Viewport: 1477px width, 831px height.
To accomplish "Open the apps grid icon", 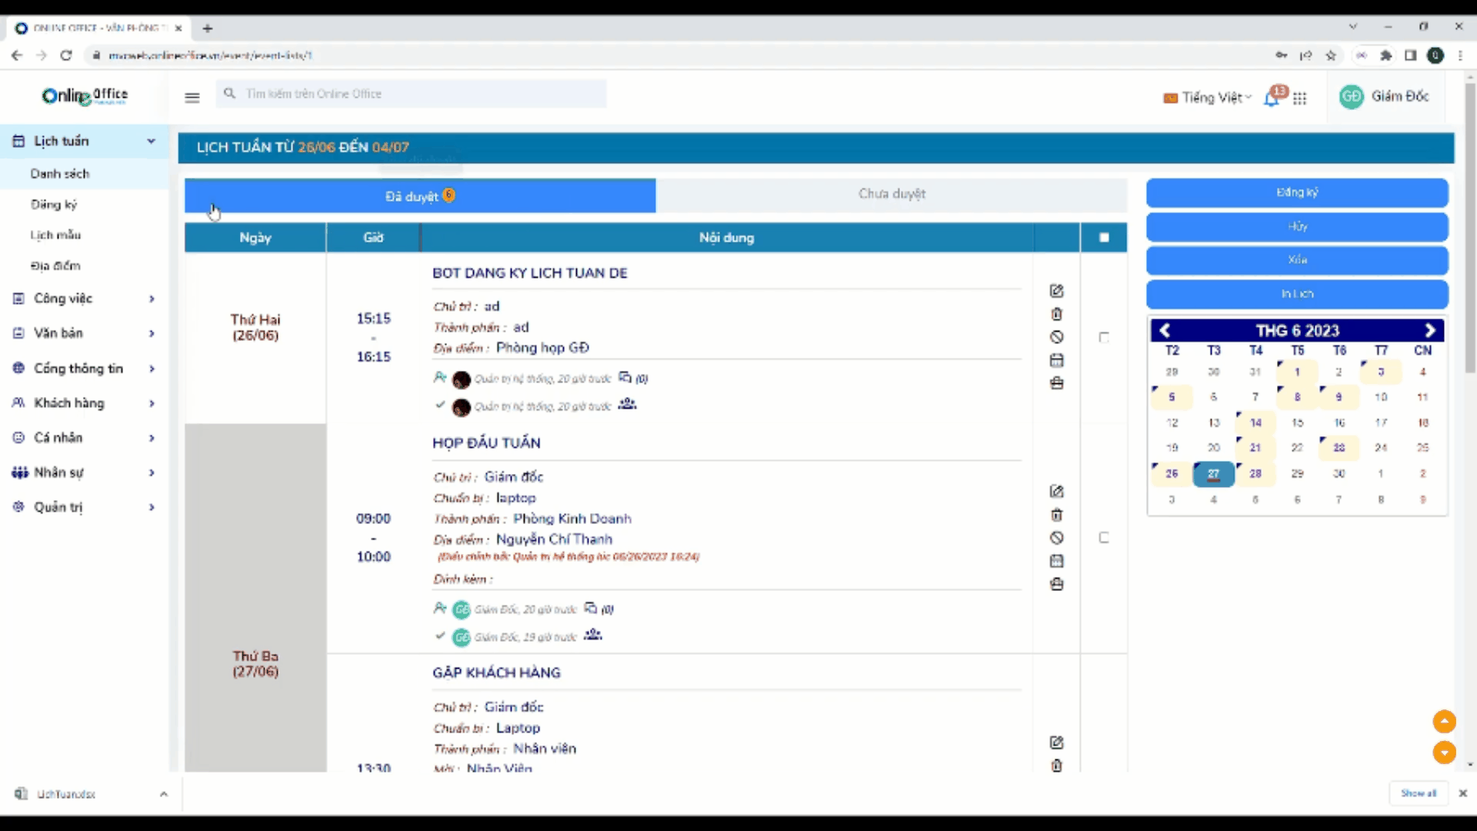I will tap(1299, 98).
